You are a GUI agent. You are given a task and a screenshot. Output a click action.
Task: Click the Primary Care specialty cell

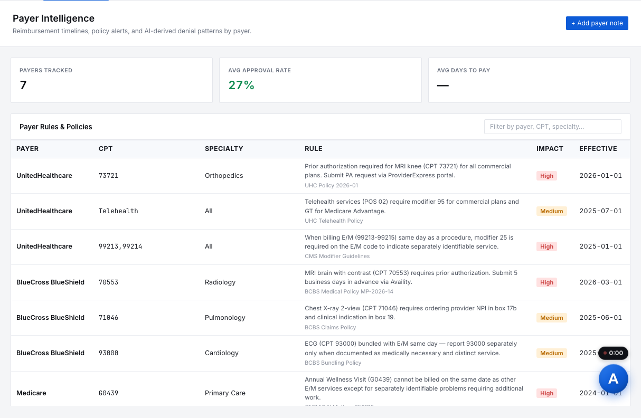pyautogui.click(x=225, y=393)
